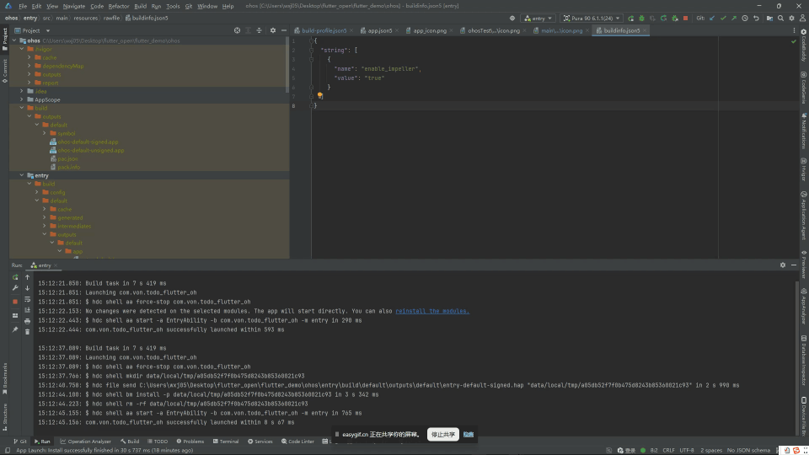
Task: Click the stop sharing button
Action: [x=443, y=435]
